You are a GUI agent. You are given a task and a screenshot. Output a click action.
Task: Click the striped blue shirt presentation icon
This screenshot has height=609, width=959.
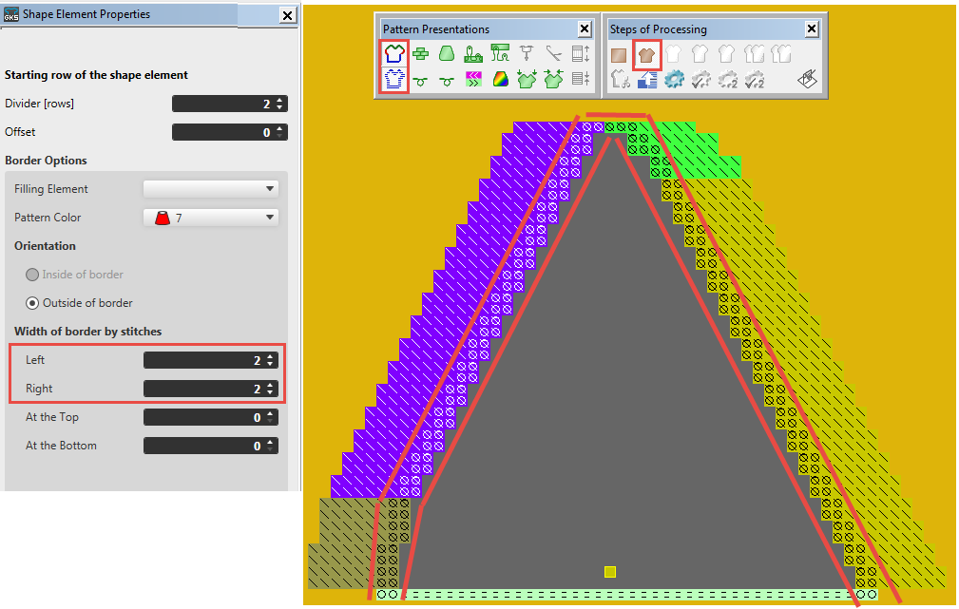click(393, 80)
